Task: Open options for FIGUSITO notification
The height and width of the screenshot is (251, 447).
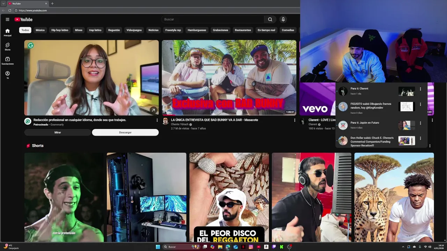Action: [x=420, y=104]
